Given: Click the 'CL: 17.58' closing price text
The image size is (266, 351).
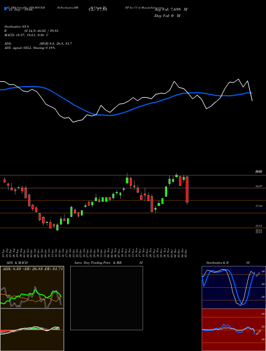Looking at the screenshot, I should 98,9.
